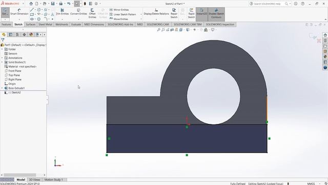
Task: Open the DisplayManager tab
Action: coord(31,34)
